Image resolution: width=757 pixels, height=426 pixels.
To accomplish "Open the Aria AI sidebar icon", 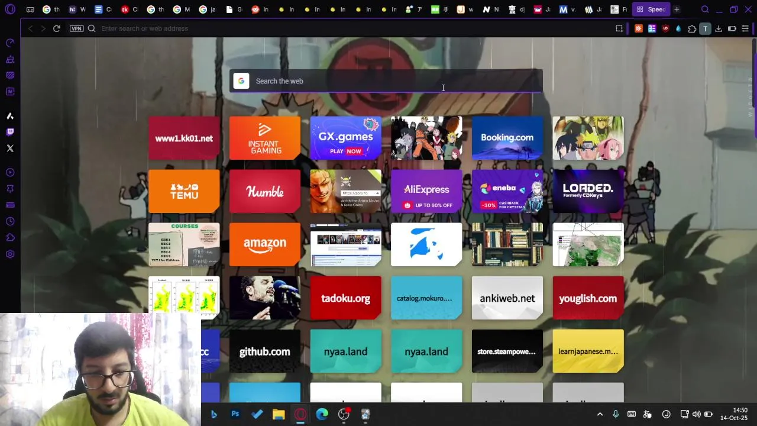I will coord(10,116).
